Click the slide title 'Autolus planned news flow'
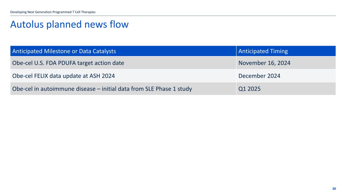This screenshot has width=346, height=194. coord(69,25)
